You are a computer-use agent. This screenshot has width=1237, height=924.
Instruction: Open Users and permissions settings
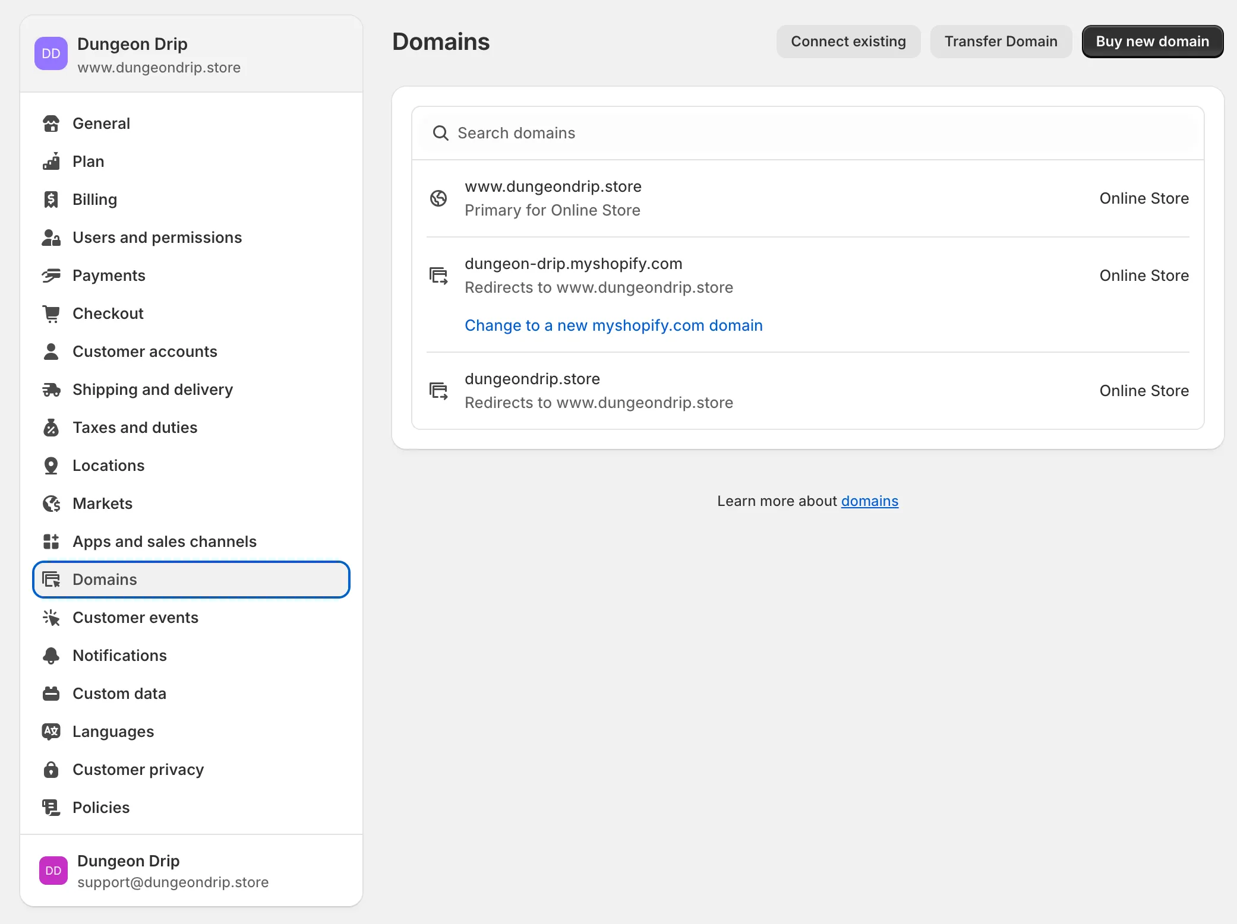click(x=157, y=238)
